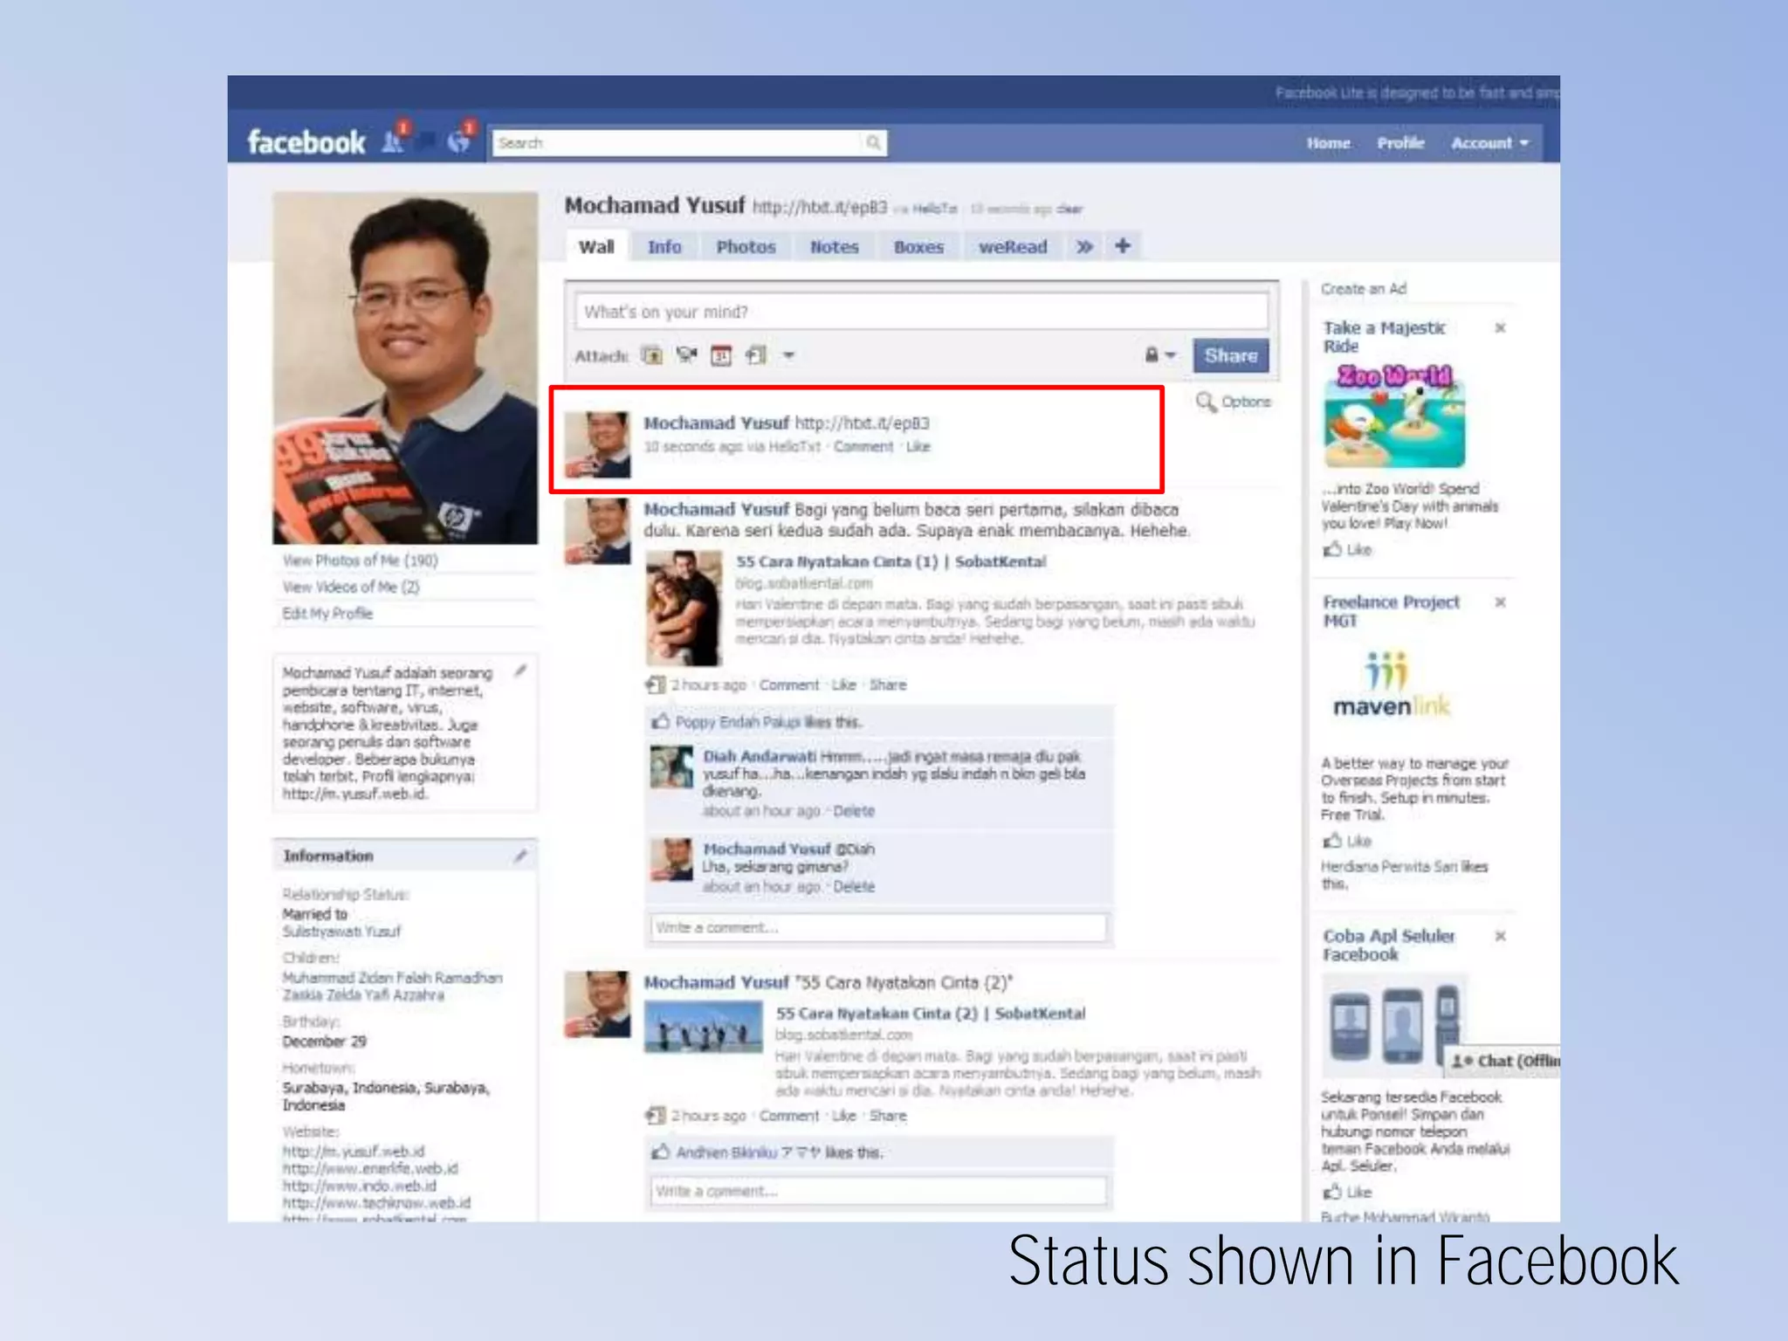Edit the bio box with pencil icon
Screen dimensions: 1788x1341
point(520,670)
